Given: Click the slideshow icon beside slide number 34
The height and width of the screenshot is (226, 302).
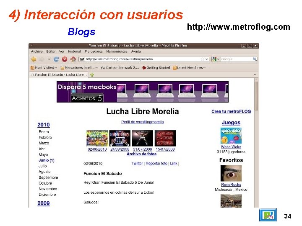Looking at the screenshot, I should (x=268, y=215).
